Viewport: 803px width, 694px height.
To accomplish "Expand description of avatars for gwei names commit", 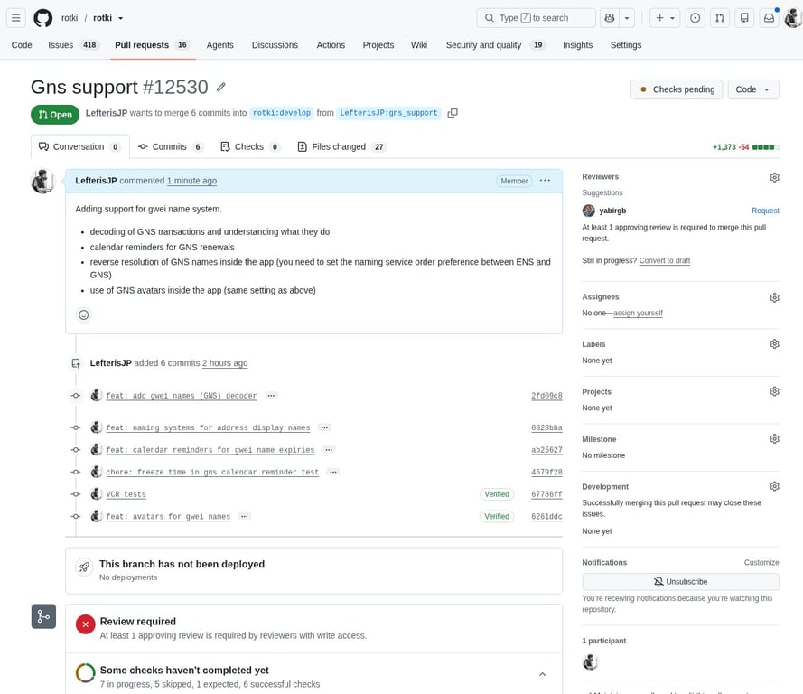I will pos(245,516).
